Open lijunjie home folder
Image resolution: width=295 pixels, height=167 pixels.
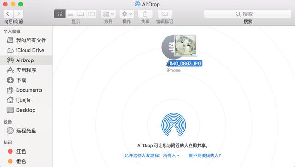(x=26, y=100)
